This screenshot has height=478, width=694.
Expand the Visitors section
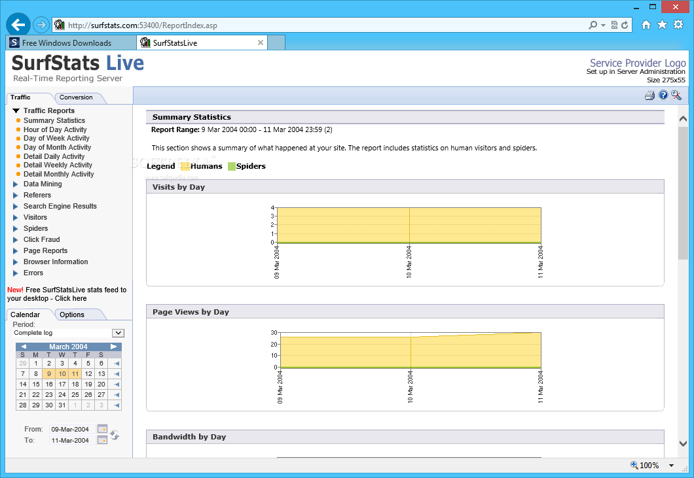[x=16, y=217]
